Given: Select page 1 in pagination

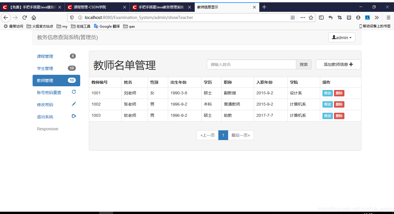Looking at the screenshot, I should click(x=223, y=135).
